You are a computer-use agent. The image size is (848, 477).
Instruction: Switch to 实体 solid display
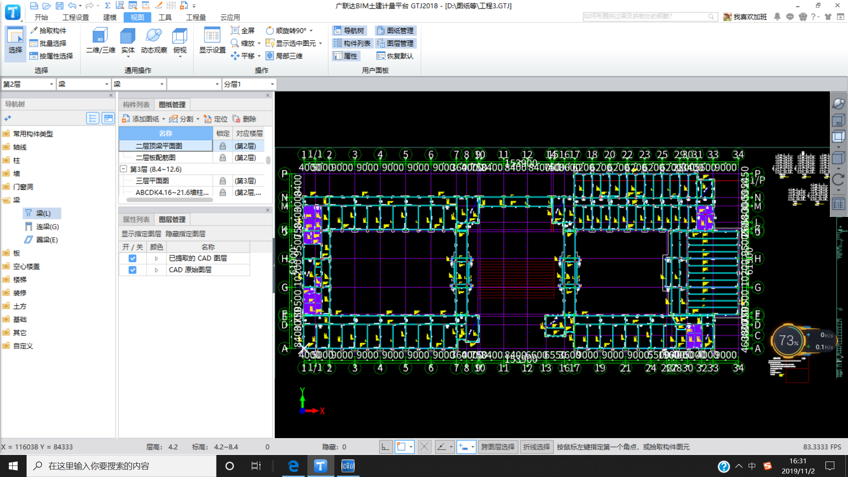pos(128,42)
